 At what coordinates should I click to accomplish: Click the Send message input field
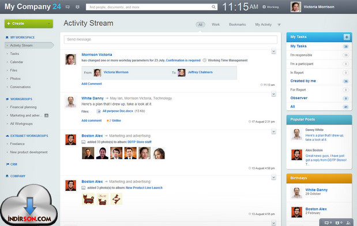coord(171,39)
